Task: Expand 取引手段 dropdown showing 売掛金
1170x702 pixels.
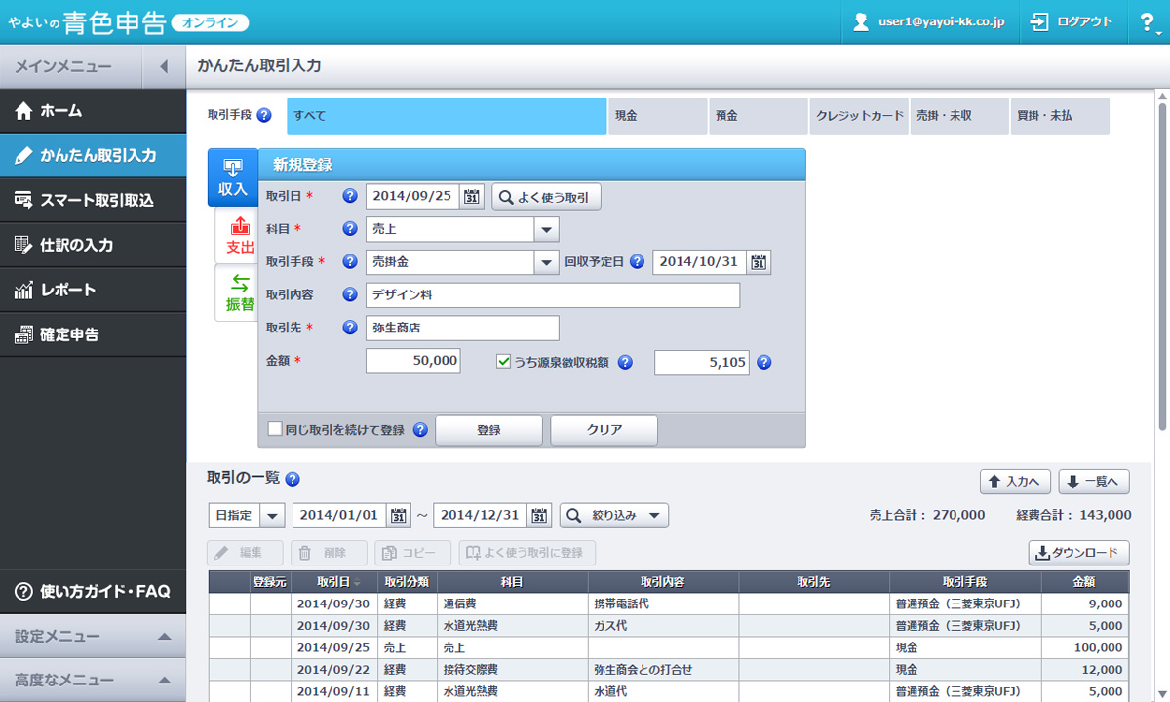Action: (546, 262)
